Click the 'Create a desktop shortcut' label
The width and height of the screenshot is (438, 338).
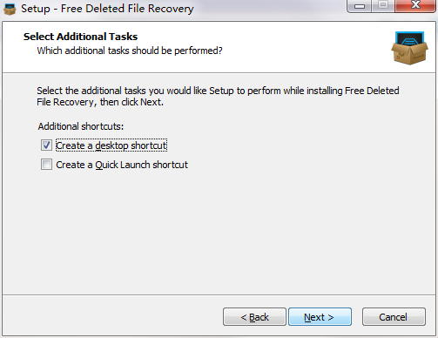point(111,145)
